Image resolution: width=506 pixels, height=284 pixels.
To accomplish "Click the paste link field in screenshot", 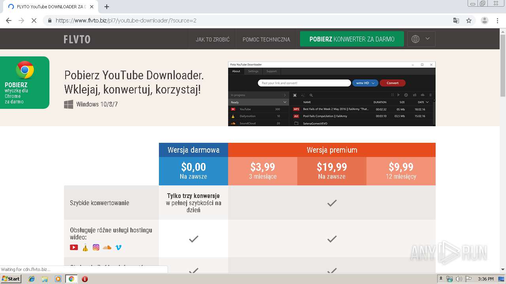I will point(304,83).
